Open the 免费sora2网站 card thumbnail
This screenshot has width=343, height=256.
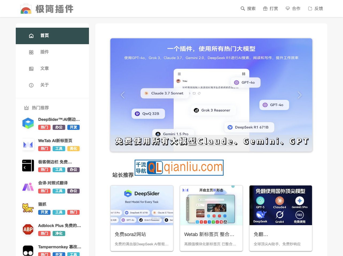point(142,205)
